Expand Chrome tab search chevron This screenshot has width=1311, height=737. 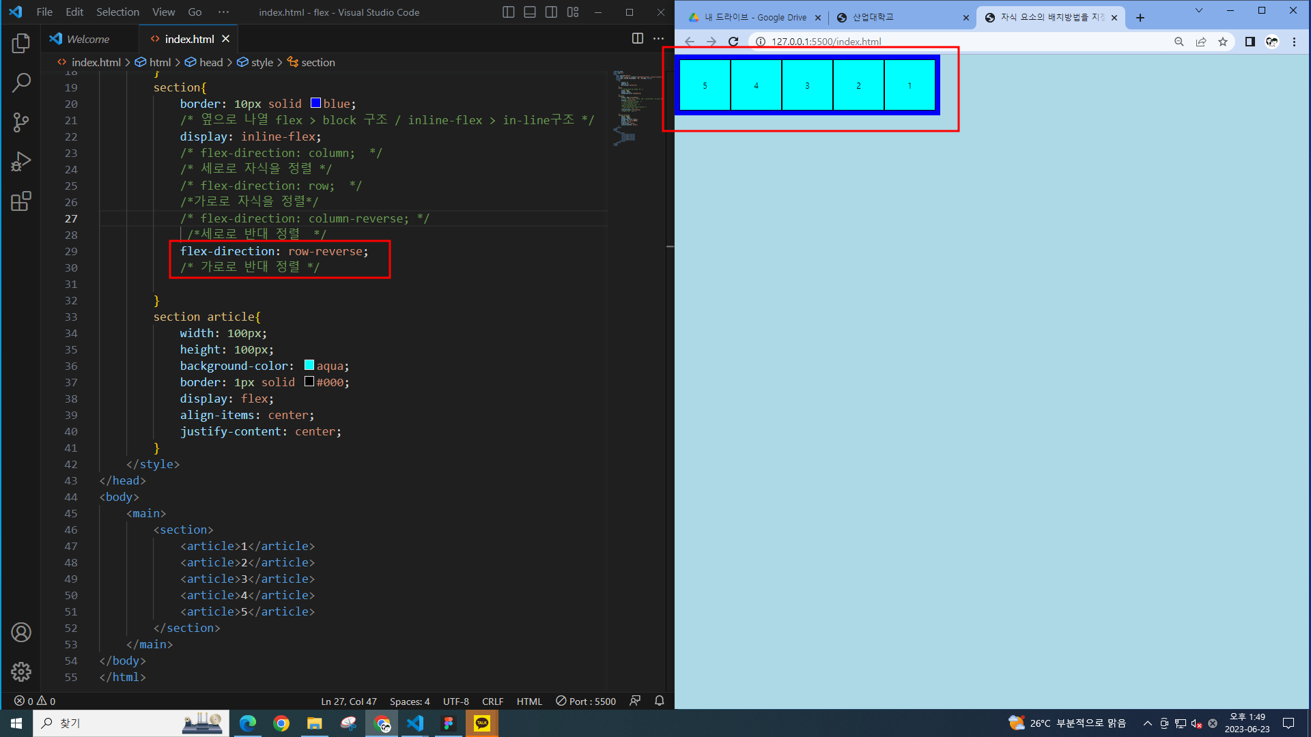click(1198, 11)
